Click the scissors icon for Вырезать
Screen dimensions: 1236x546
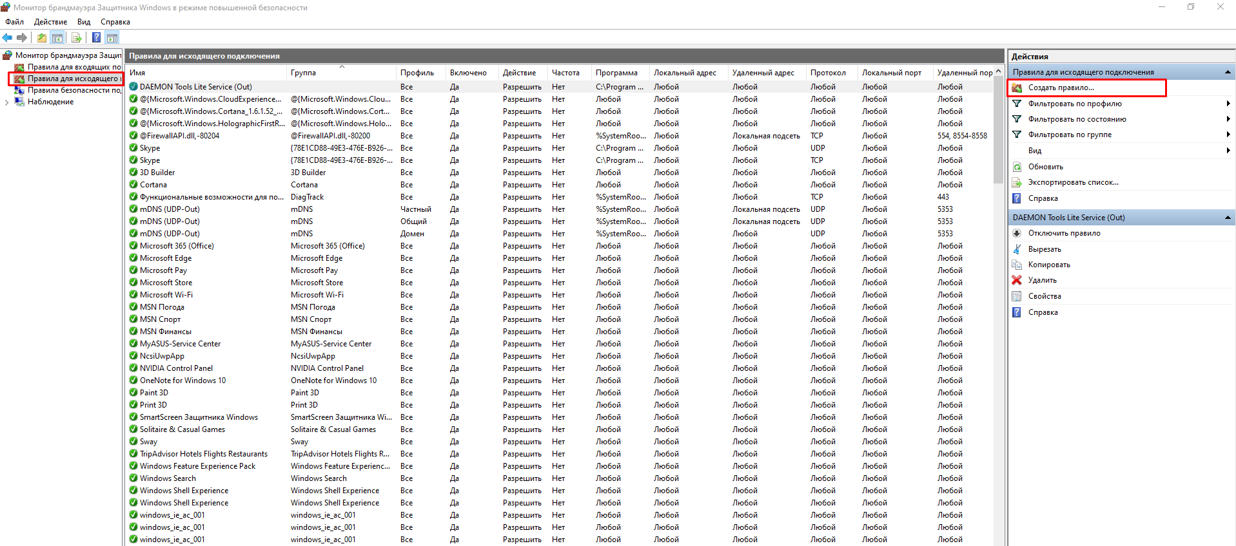pyautogui.click(x=1017, y=249)
